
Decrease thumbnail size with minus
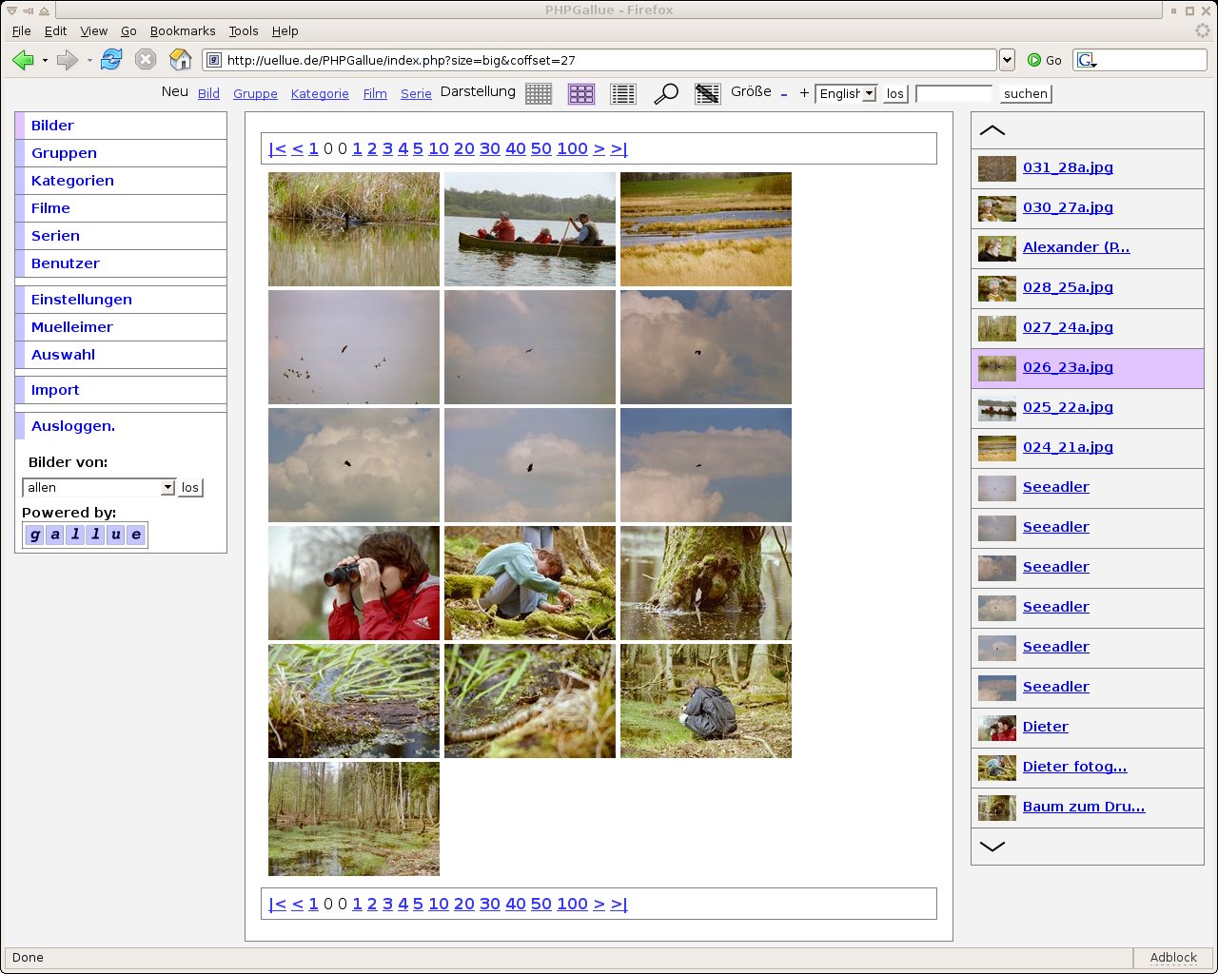point(784,93)
